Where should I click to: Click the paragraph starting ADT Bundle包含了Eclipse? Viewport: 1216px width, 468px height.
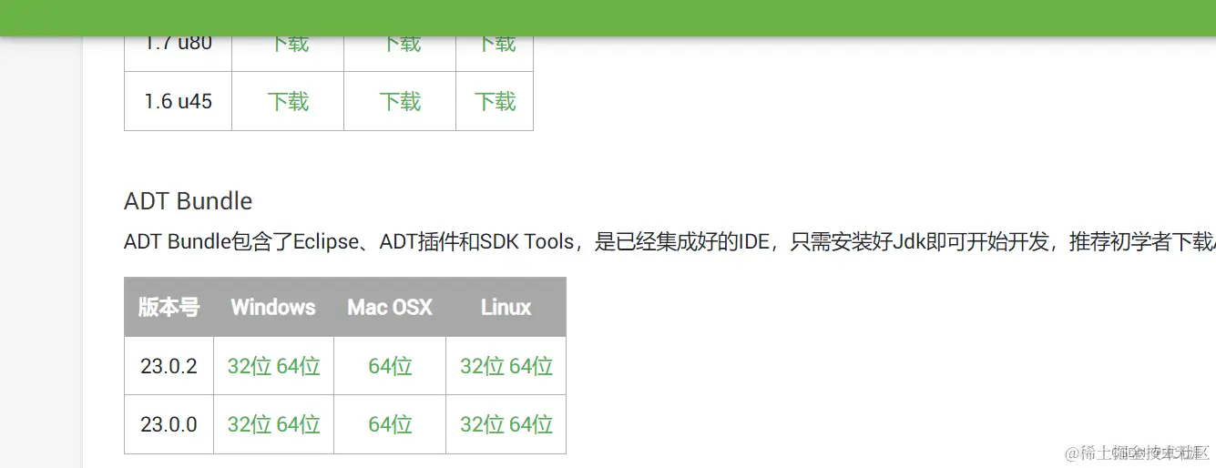pos(669,242)
